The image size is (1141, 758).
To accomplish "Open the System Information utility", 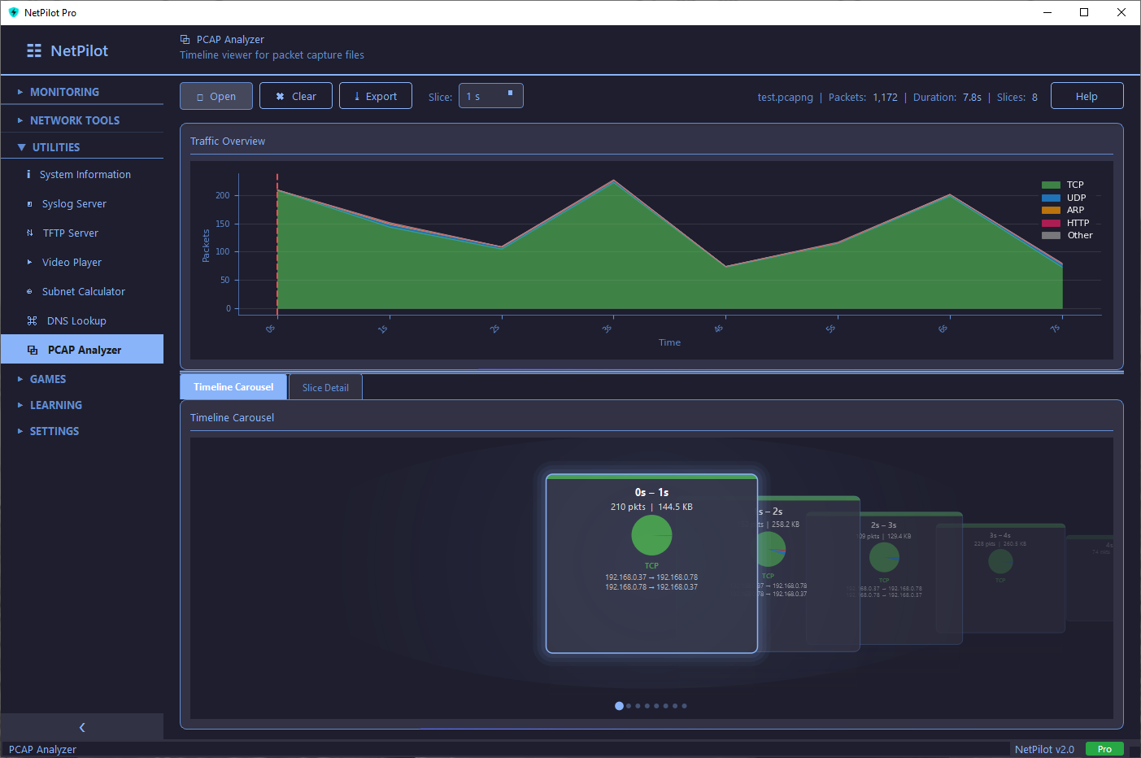I will coord(85,174).
